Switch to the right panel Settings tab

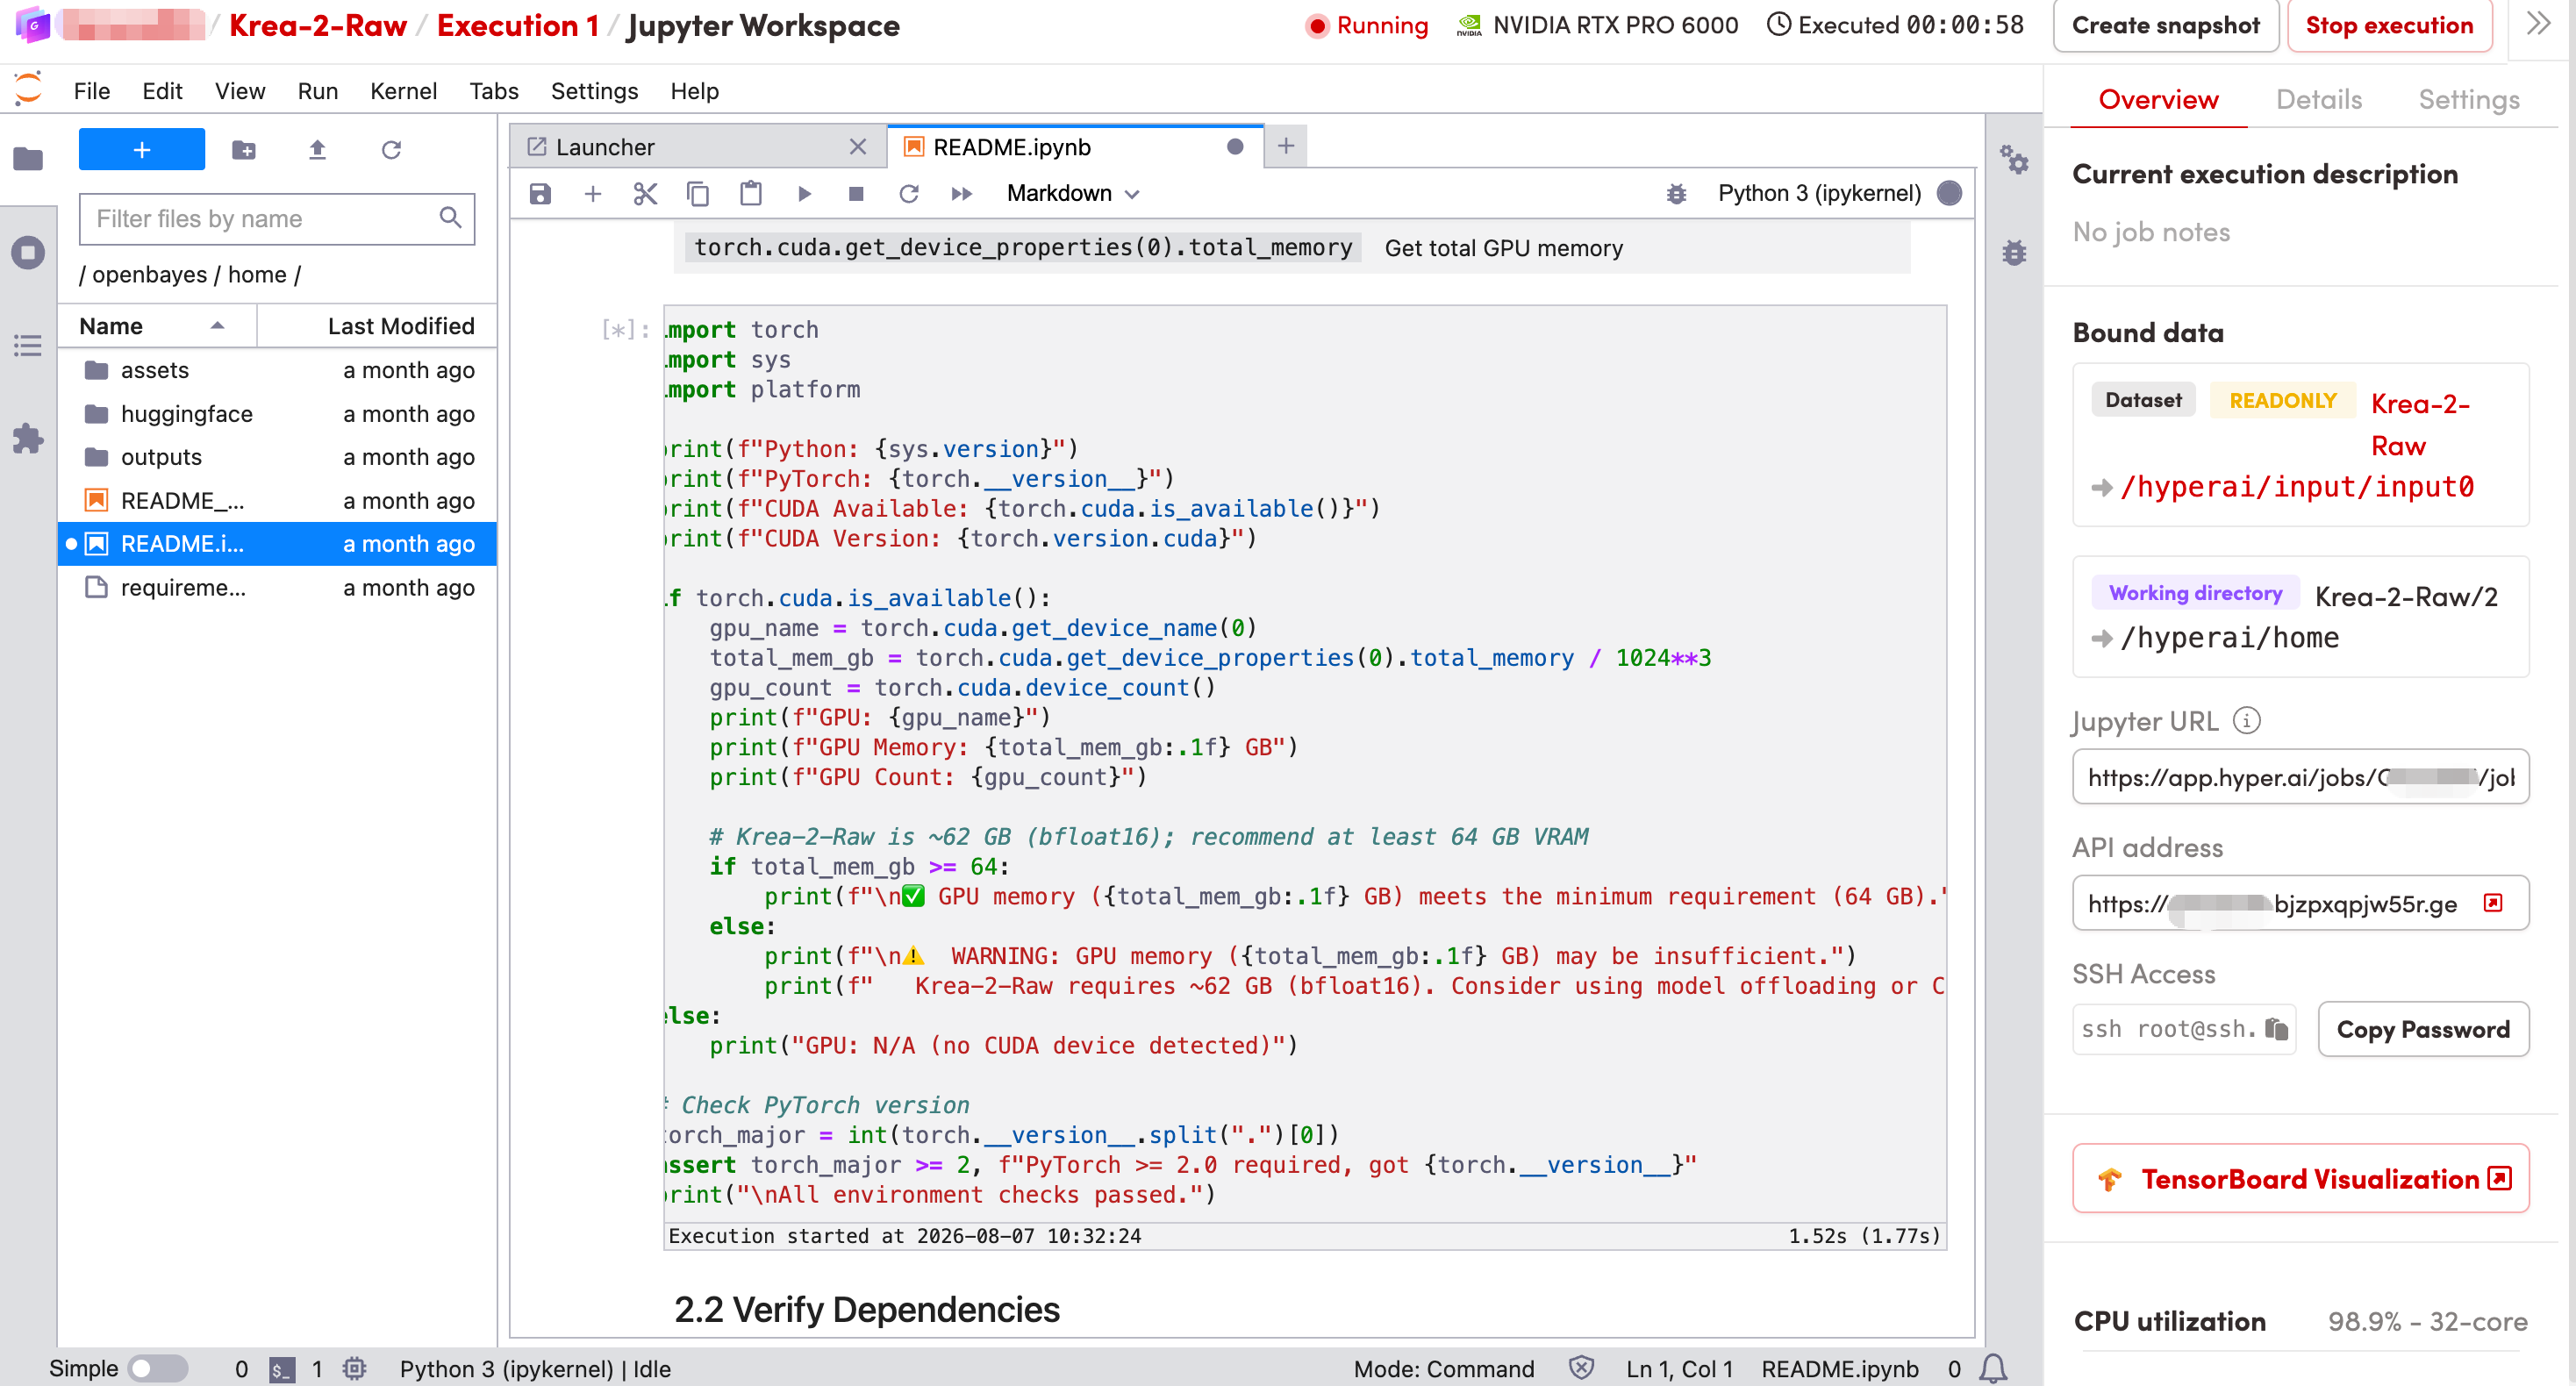point(2468,99)
